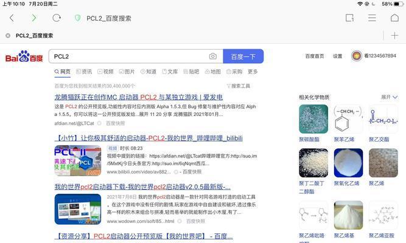The width and height of the screenshot is (406, 243).
Task: Open camera image search in search box
Action: (x=213, y=56)
